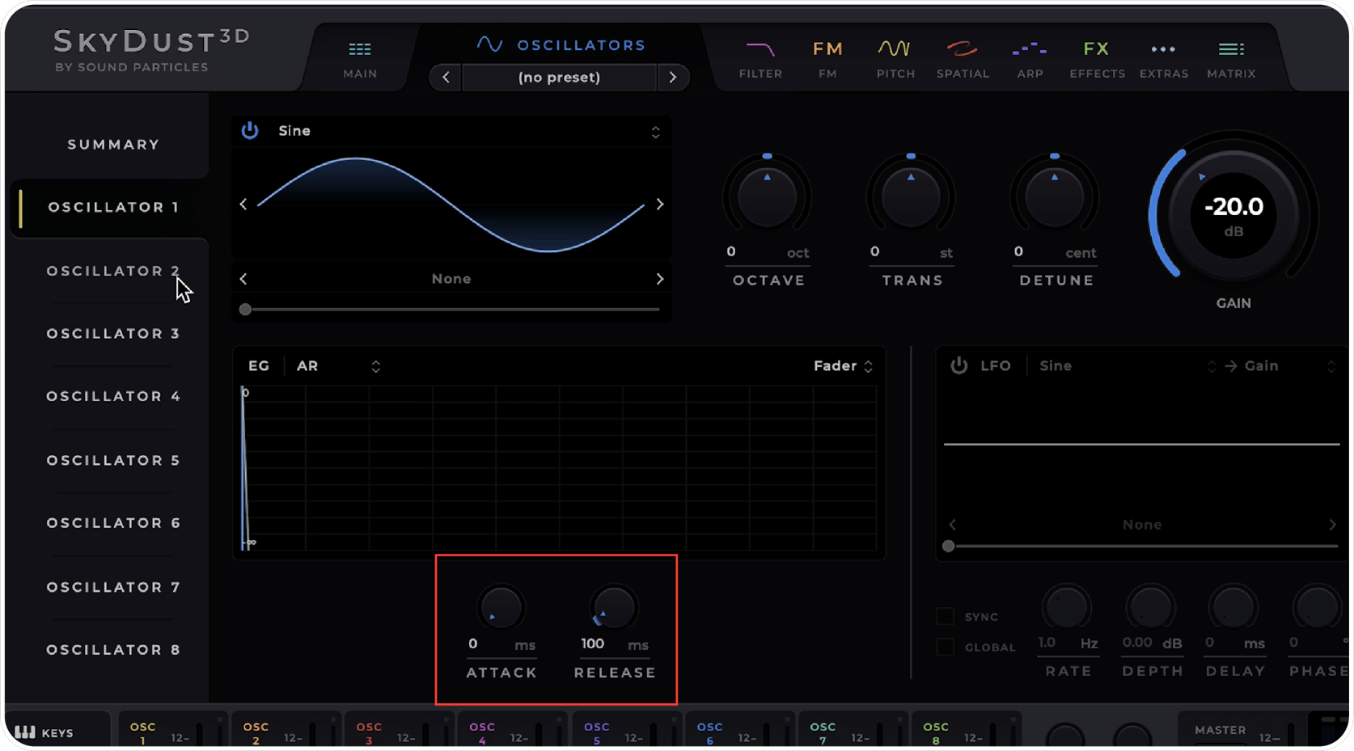Viewport: 1354px width, 751px height.
Task: Enable Global mode for the LFO
Action: point(944,646)
